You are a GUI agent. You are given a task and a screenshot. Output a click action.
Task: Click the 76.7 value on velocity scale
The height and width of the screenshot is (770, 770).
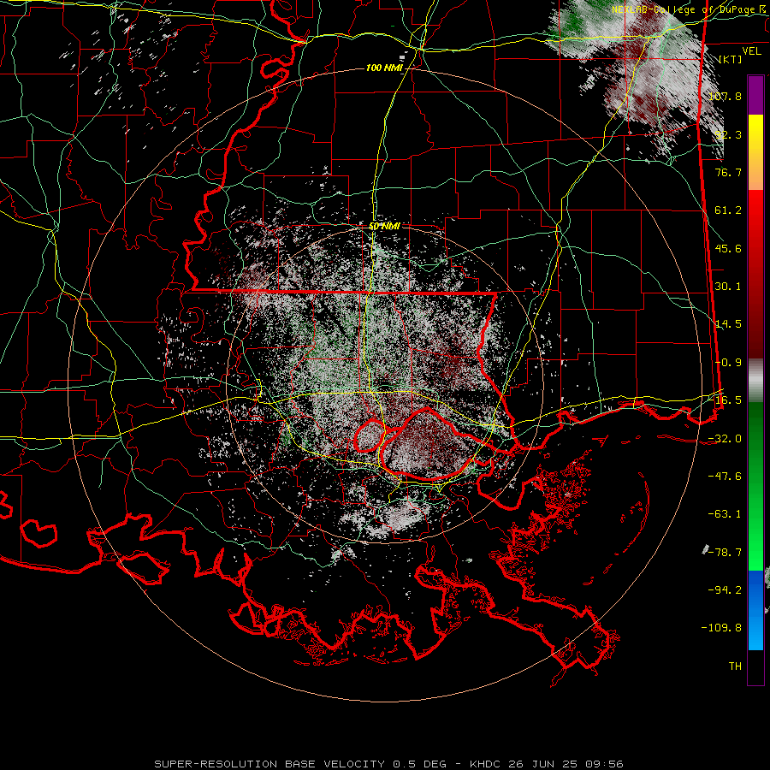(x=728, y=172)
